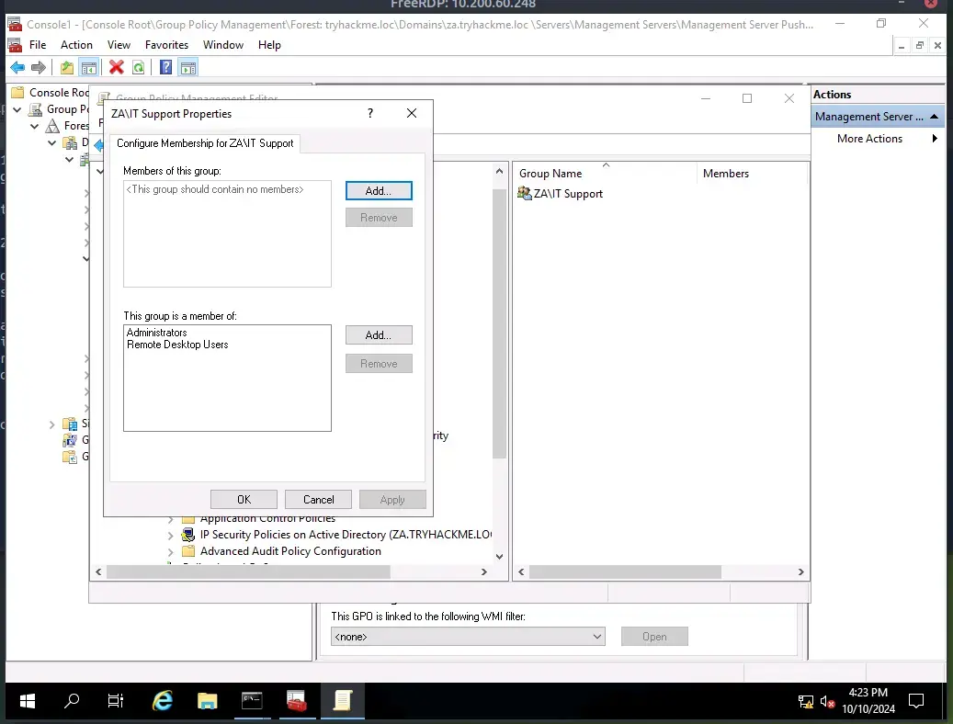The image size is (953, 724).
Task: Click the muted speaker tray icon
Action: (x=826, y=702)
